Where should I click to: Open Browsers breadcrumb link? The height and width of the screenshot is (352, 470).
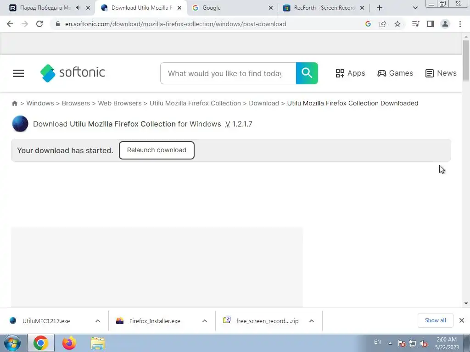(76, 103)
